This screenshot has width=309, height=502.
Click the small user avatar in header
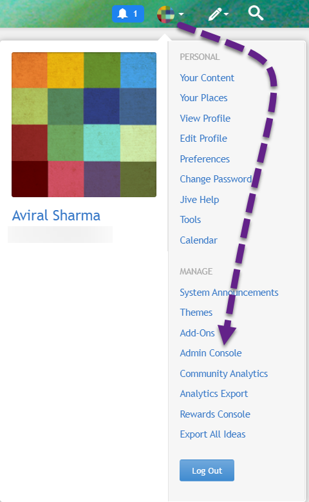tap(165, 14)
